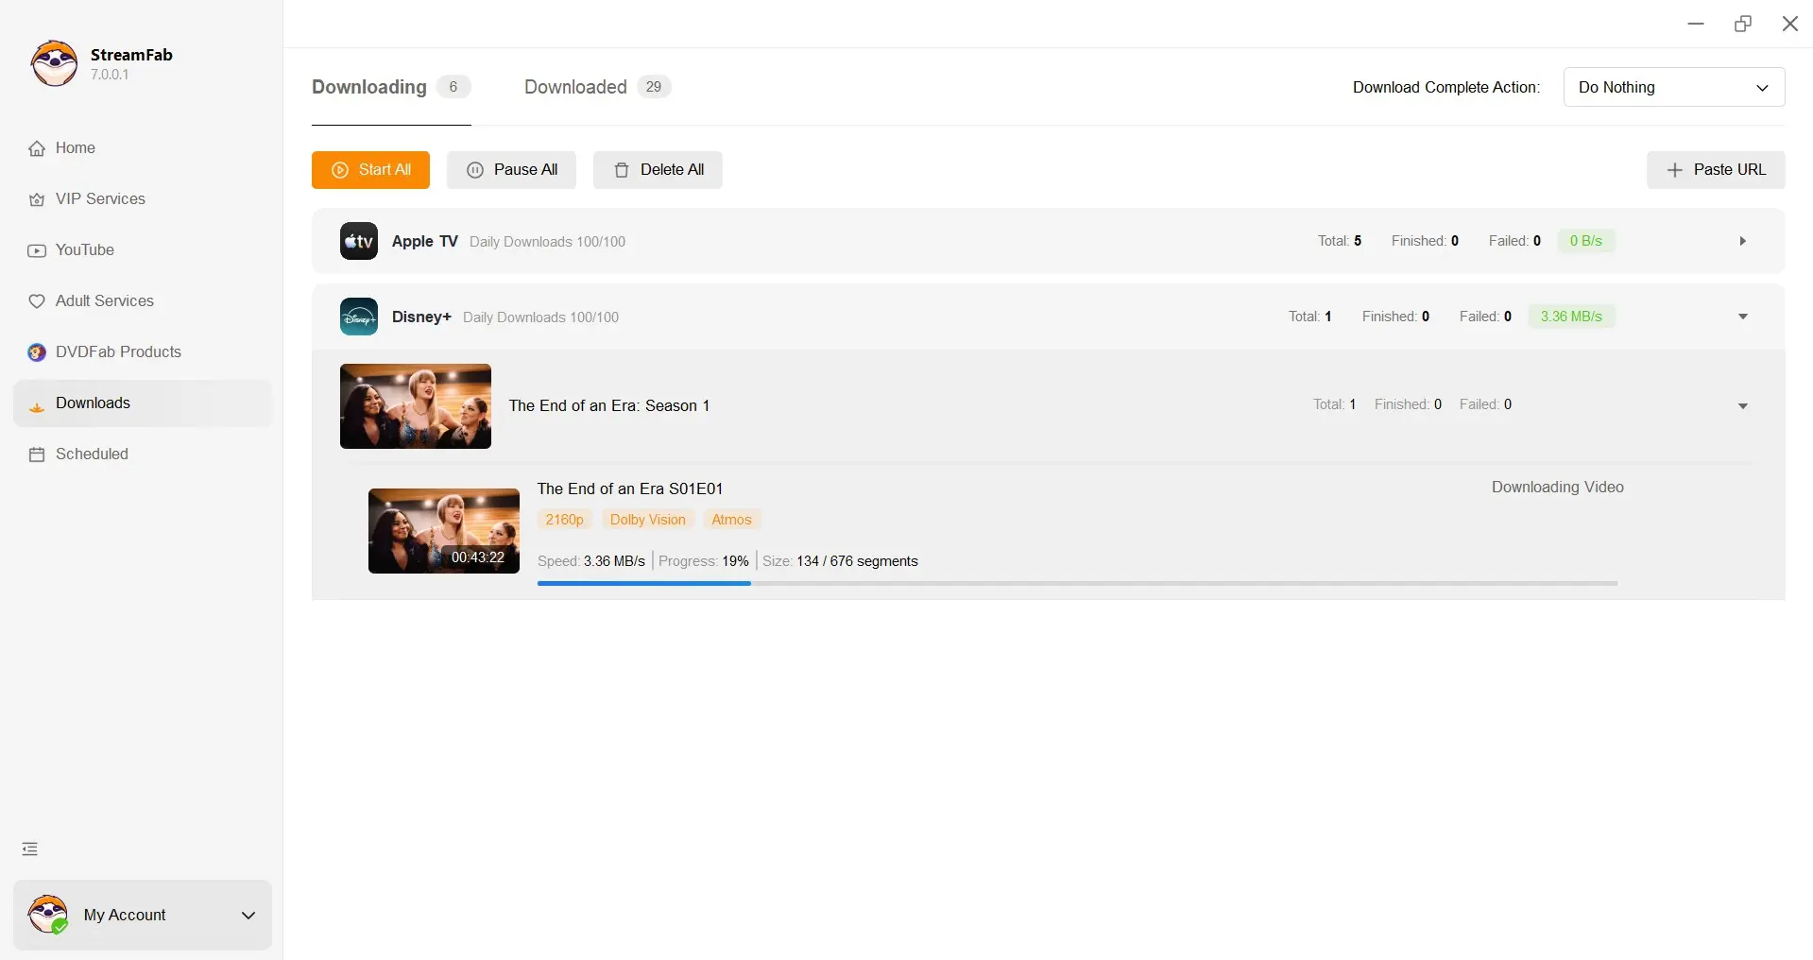Open DVDFab Products page
The width and height of the screenshot is (1813, 960).
click(142, 352)
